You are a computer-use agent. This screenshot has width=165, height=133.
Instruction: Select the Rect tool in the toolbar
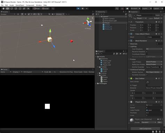coord(20,9)
